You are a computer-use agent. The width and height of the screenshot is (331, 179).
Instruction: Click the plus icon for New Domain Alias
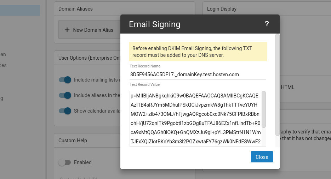click(67, 30)
